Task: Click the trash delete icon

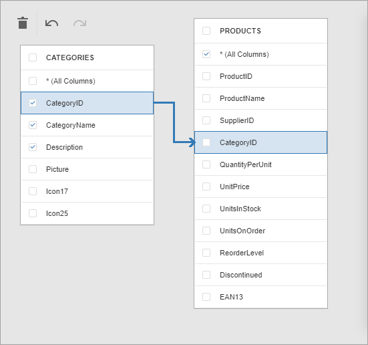Action: point(23,23)
